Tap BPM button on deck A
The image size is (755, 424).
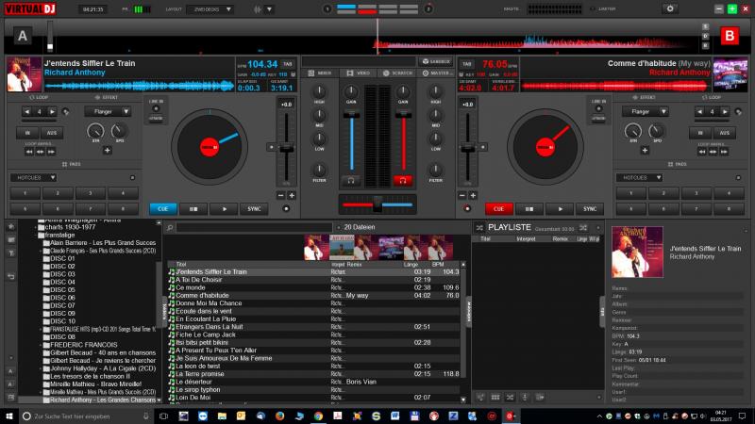click(288, 64)
